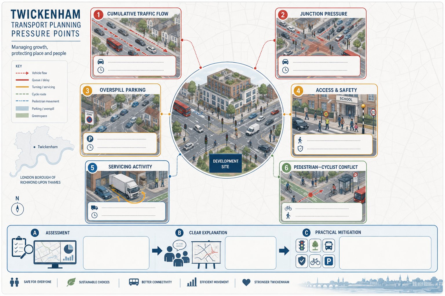The image size is (445, 296).
Task: Click the orange number 3 badge
Action: click(87, 91)
